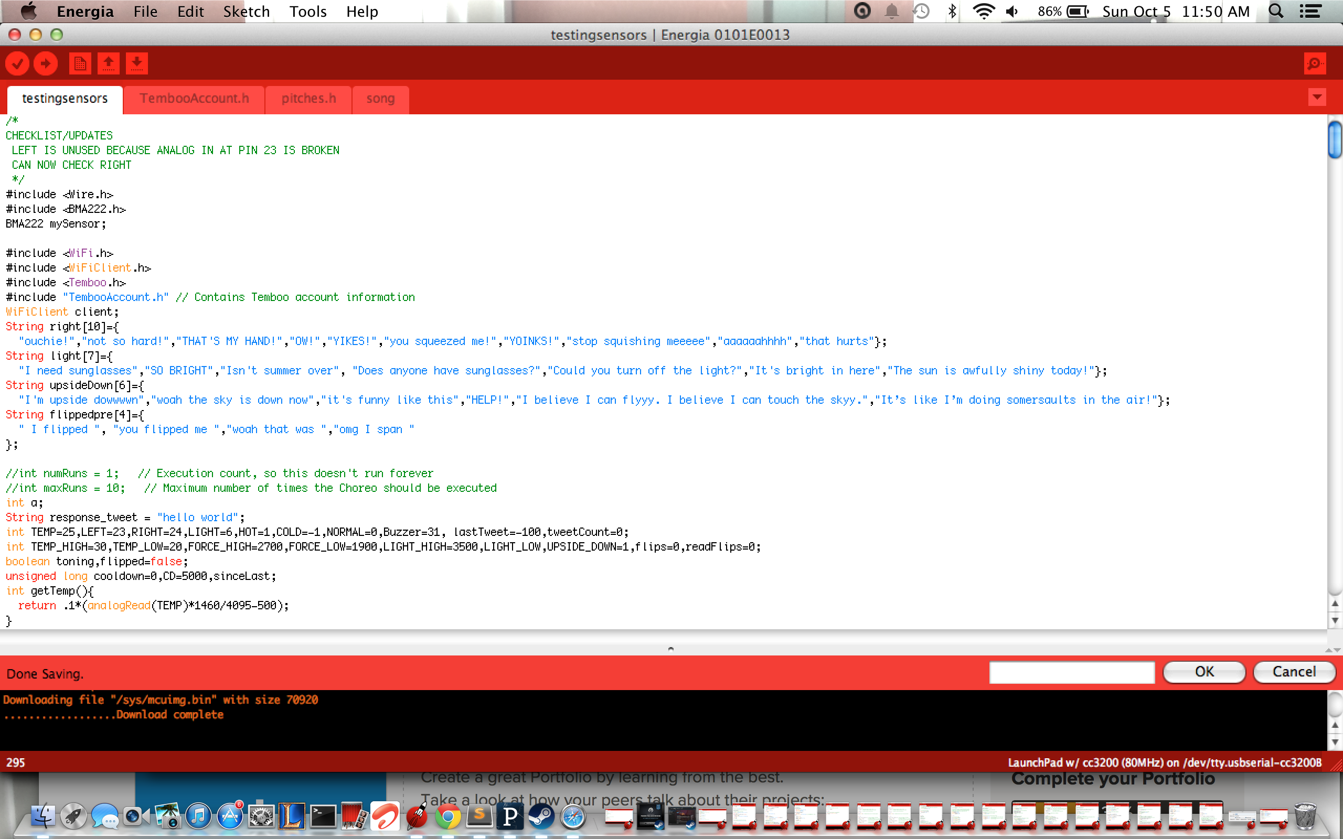Open Spotlight search in menu bar
1343x839 pixels.
point(1276,11)
